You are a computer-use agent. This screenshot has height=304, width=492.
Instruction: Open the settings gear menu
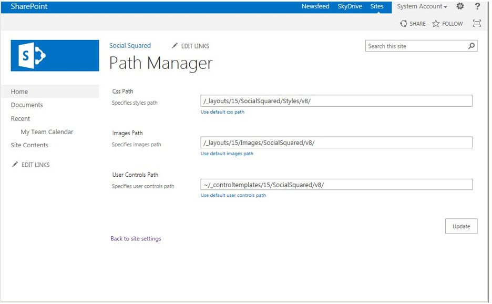[460, 6]
